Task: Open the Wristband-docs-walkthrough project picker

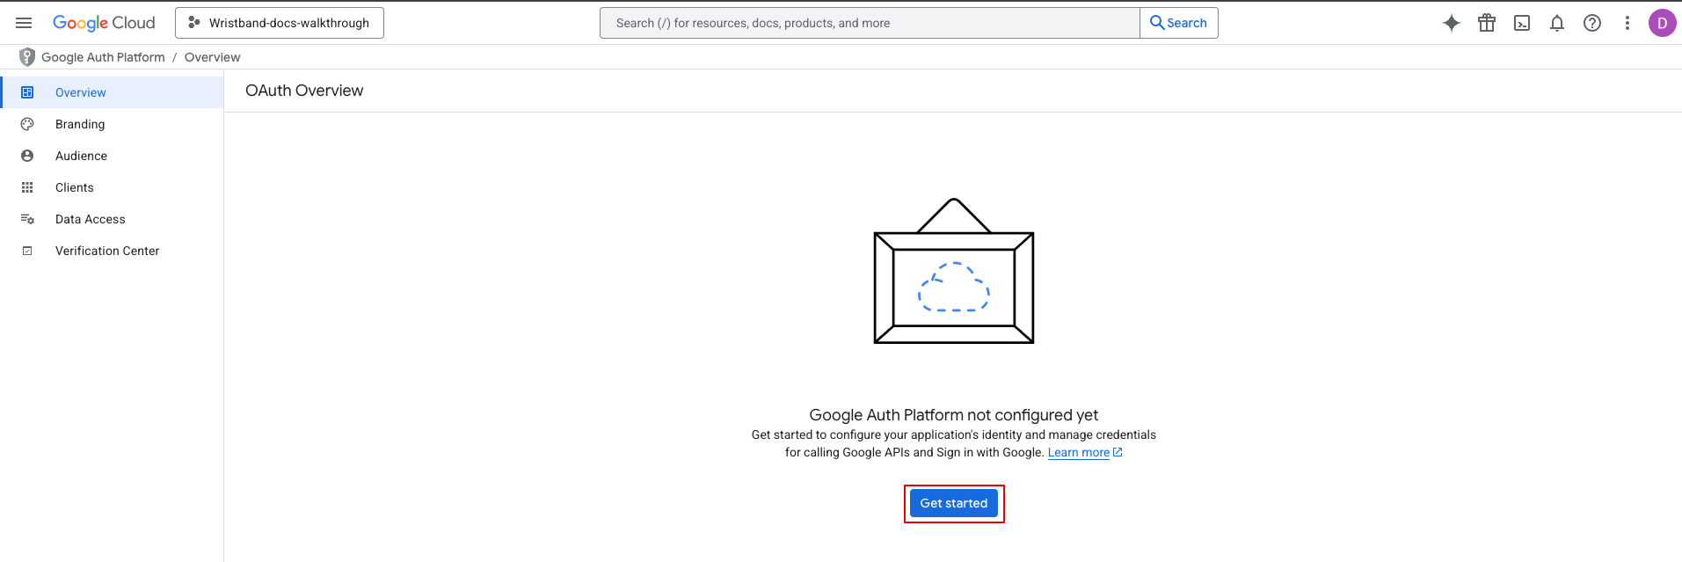Action: click(280, 23)
